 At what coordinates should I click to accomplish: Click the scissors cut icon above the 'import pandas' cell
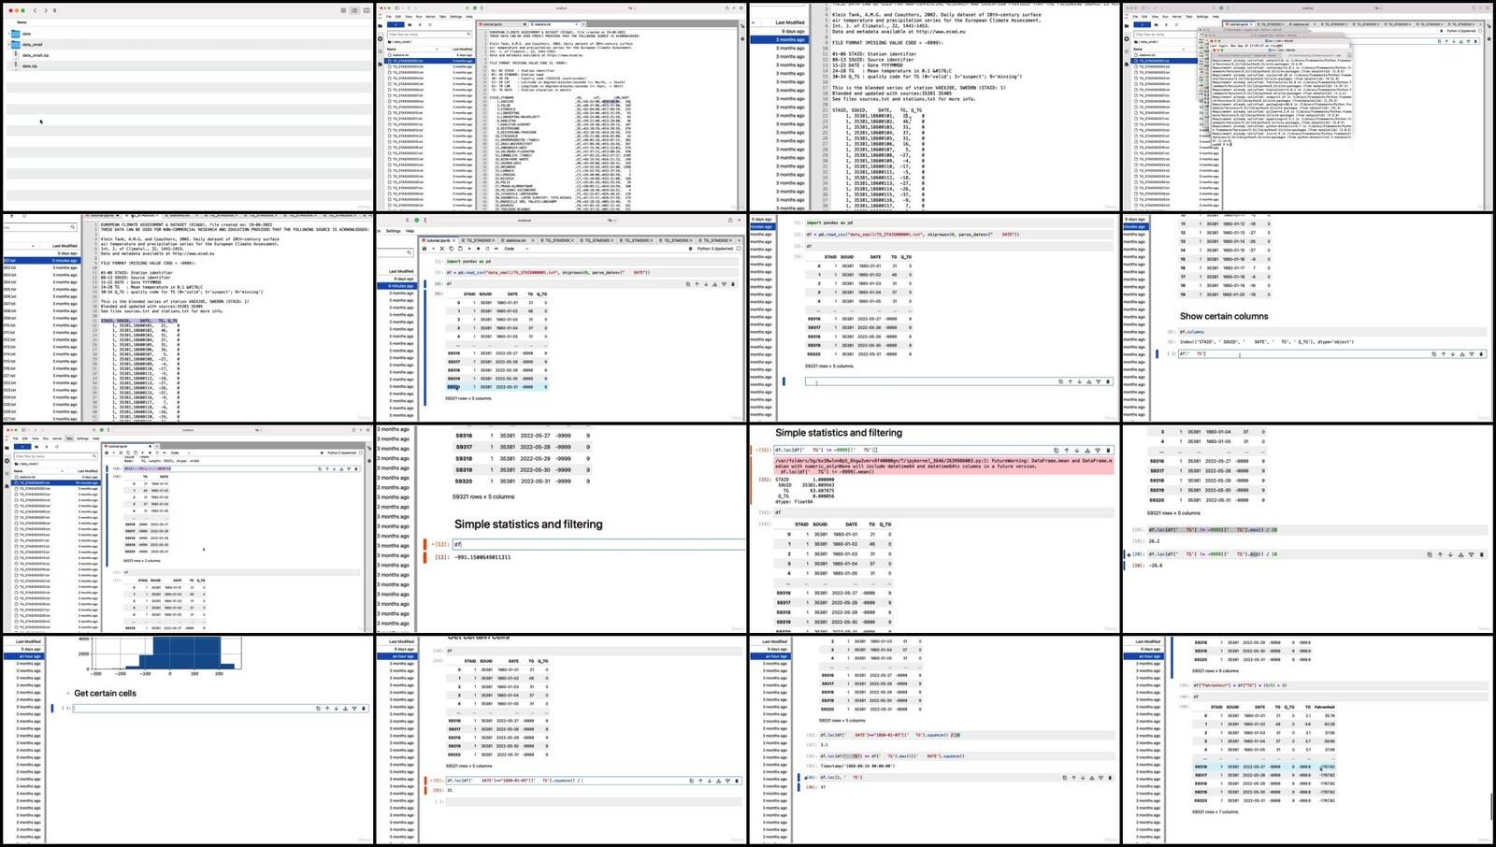point(442,249)
